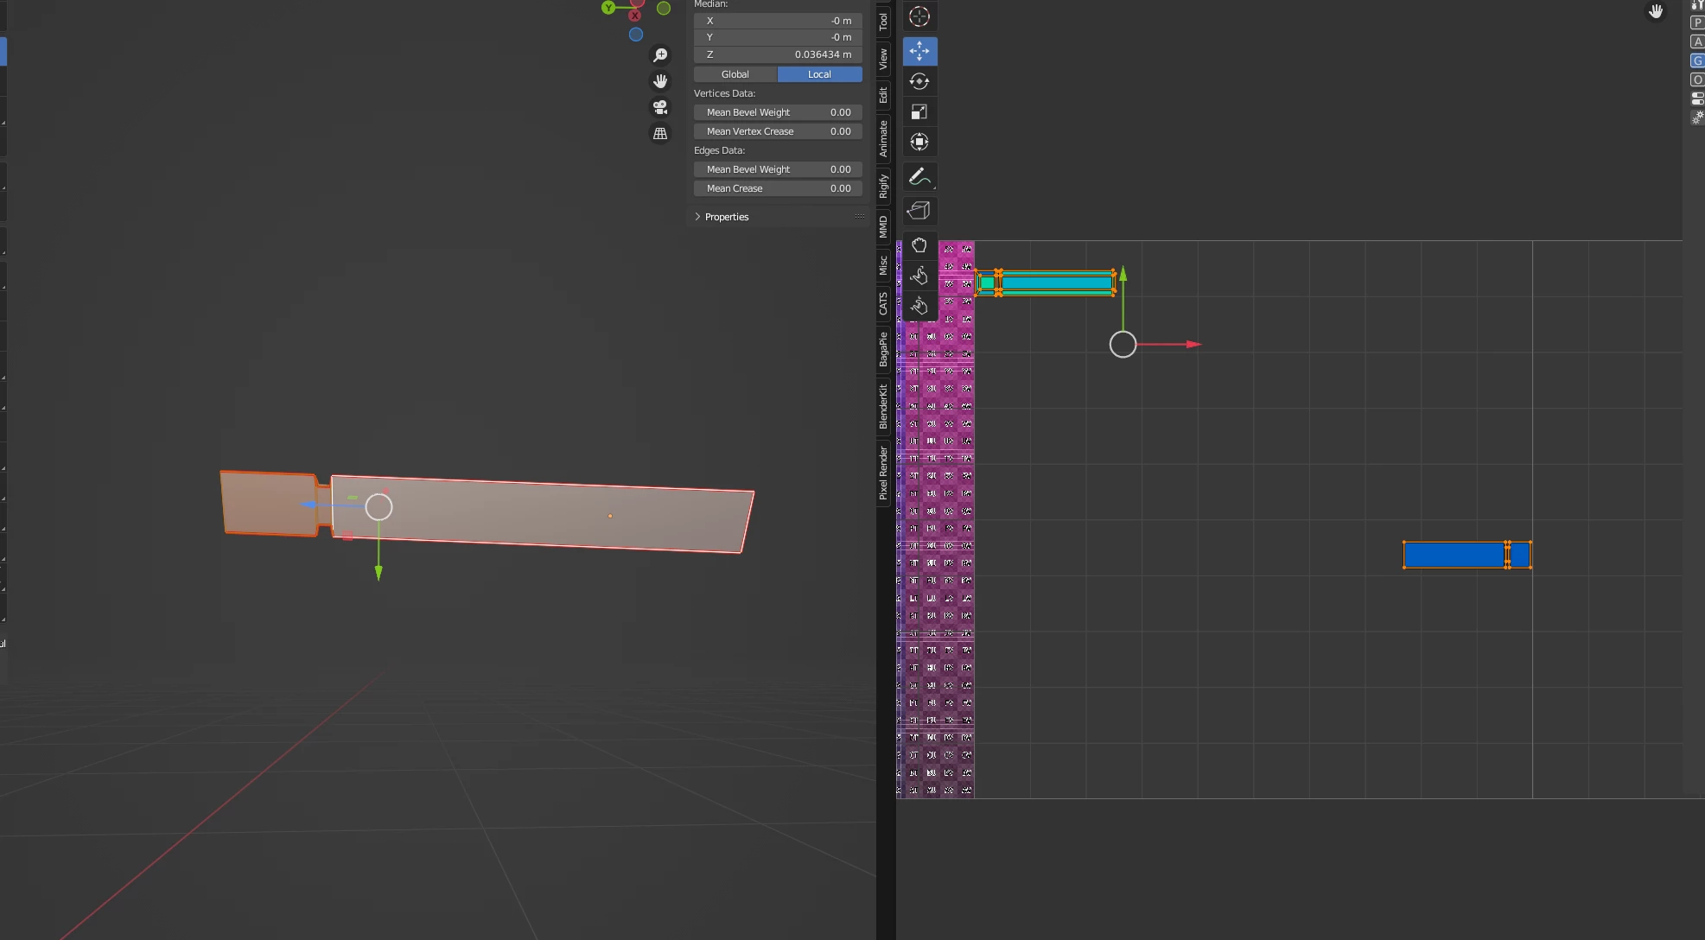
Task: Switch to the BlenderKit sidebar tab
Action: click(883, 407)
